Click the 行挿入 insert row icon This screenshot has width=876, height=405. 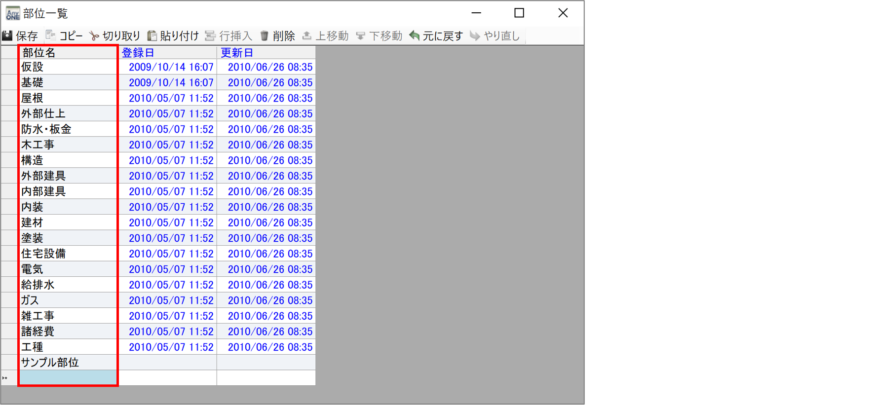[x=210, y=36]
